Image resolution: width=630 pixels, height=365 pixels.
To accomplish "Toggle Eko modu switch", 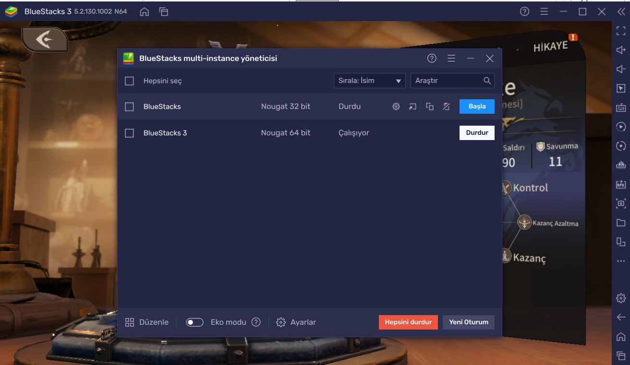I will pyautogui.click(x=195, y=322).
